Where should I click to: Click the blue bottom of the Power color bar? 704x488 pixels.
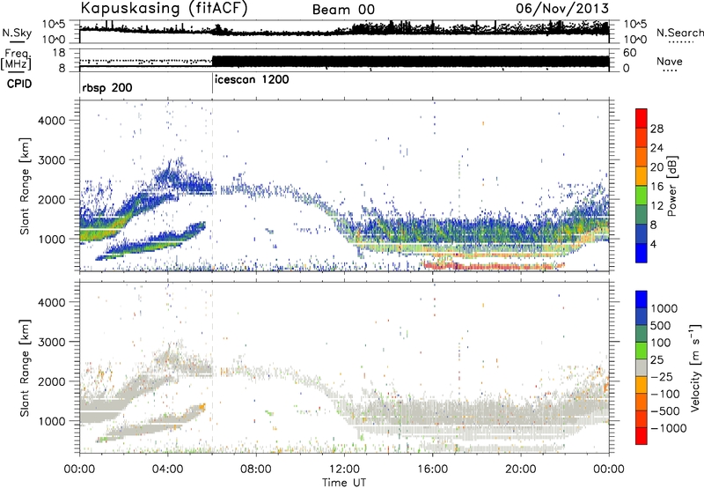pyautogui.click(x=642, y=253)
